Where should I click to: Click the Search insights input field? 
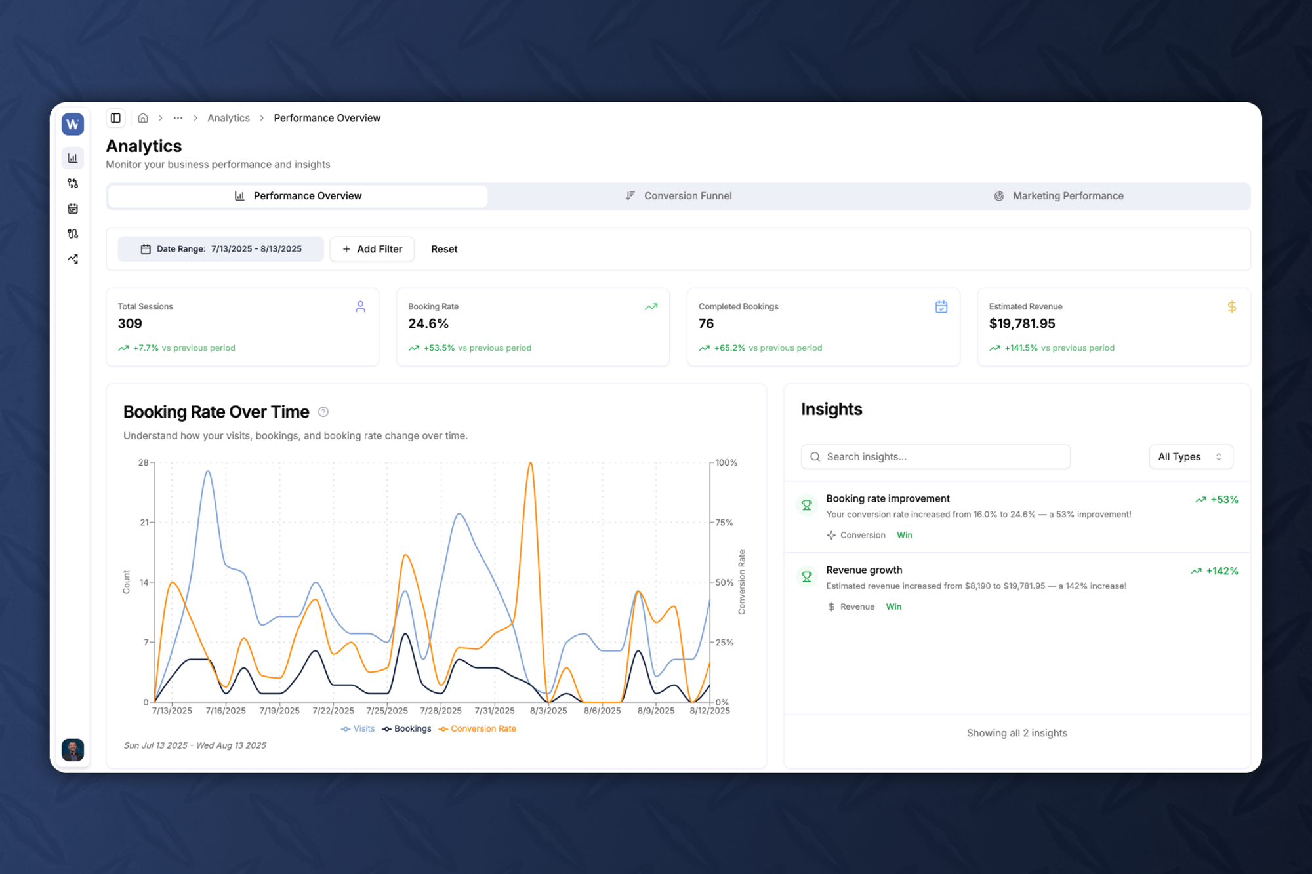pyautogui.click(x=935, y=457)
